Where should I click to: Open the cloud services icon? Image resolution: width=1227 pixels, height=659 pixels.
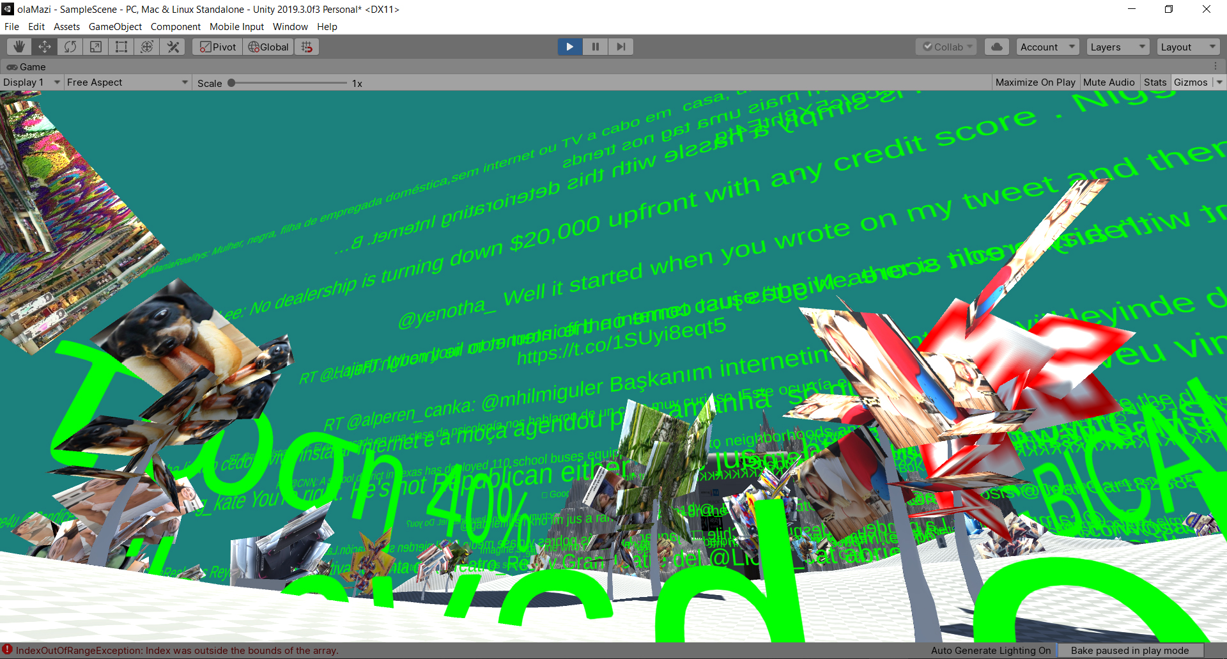point(996,47)
